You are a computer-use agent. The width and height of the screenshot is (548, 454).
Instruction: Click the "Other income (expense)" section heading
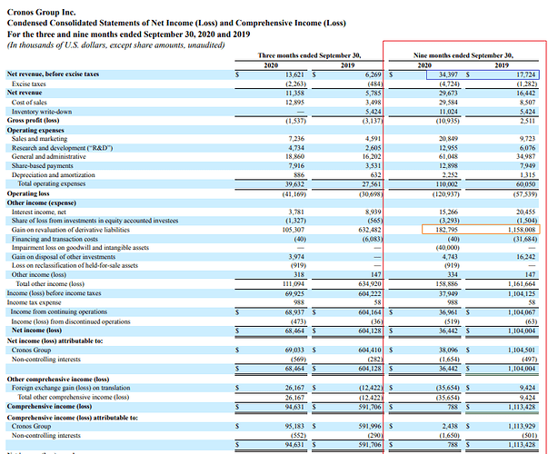pyautogui.click(x=41, y=202)
